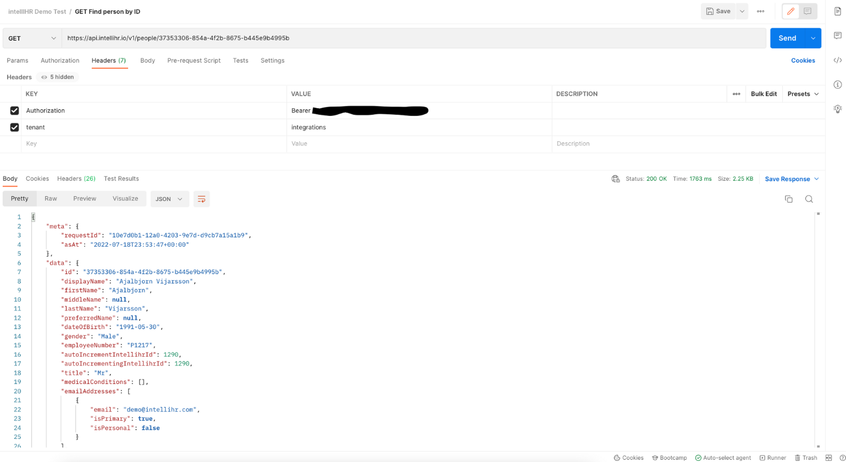This screenshot has height=462, width=846.
Task: Open the request info icon
Action: (838, 85)
